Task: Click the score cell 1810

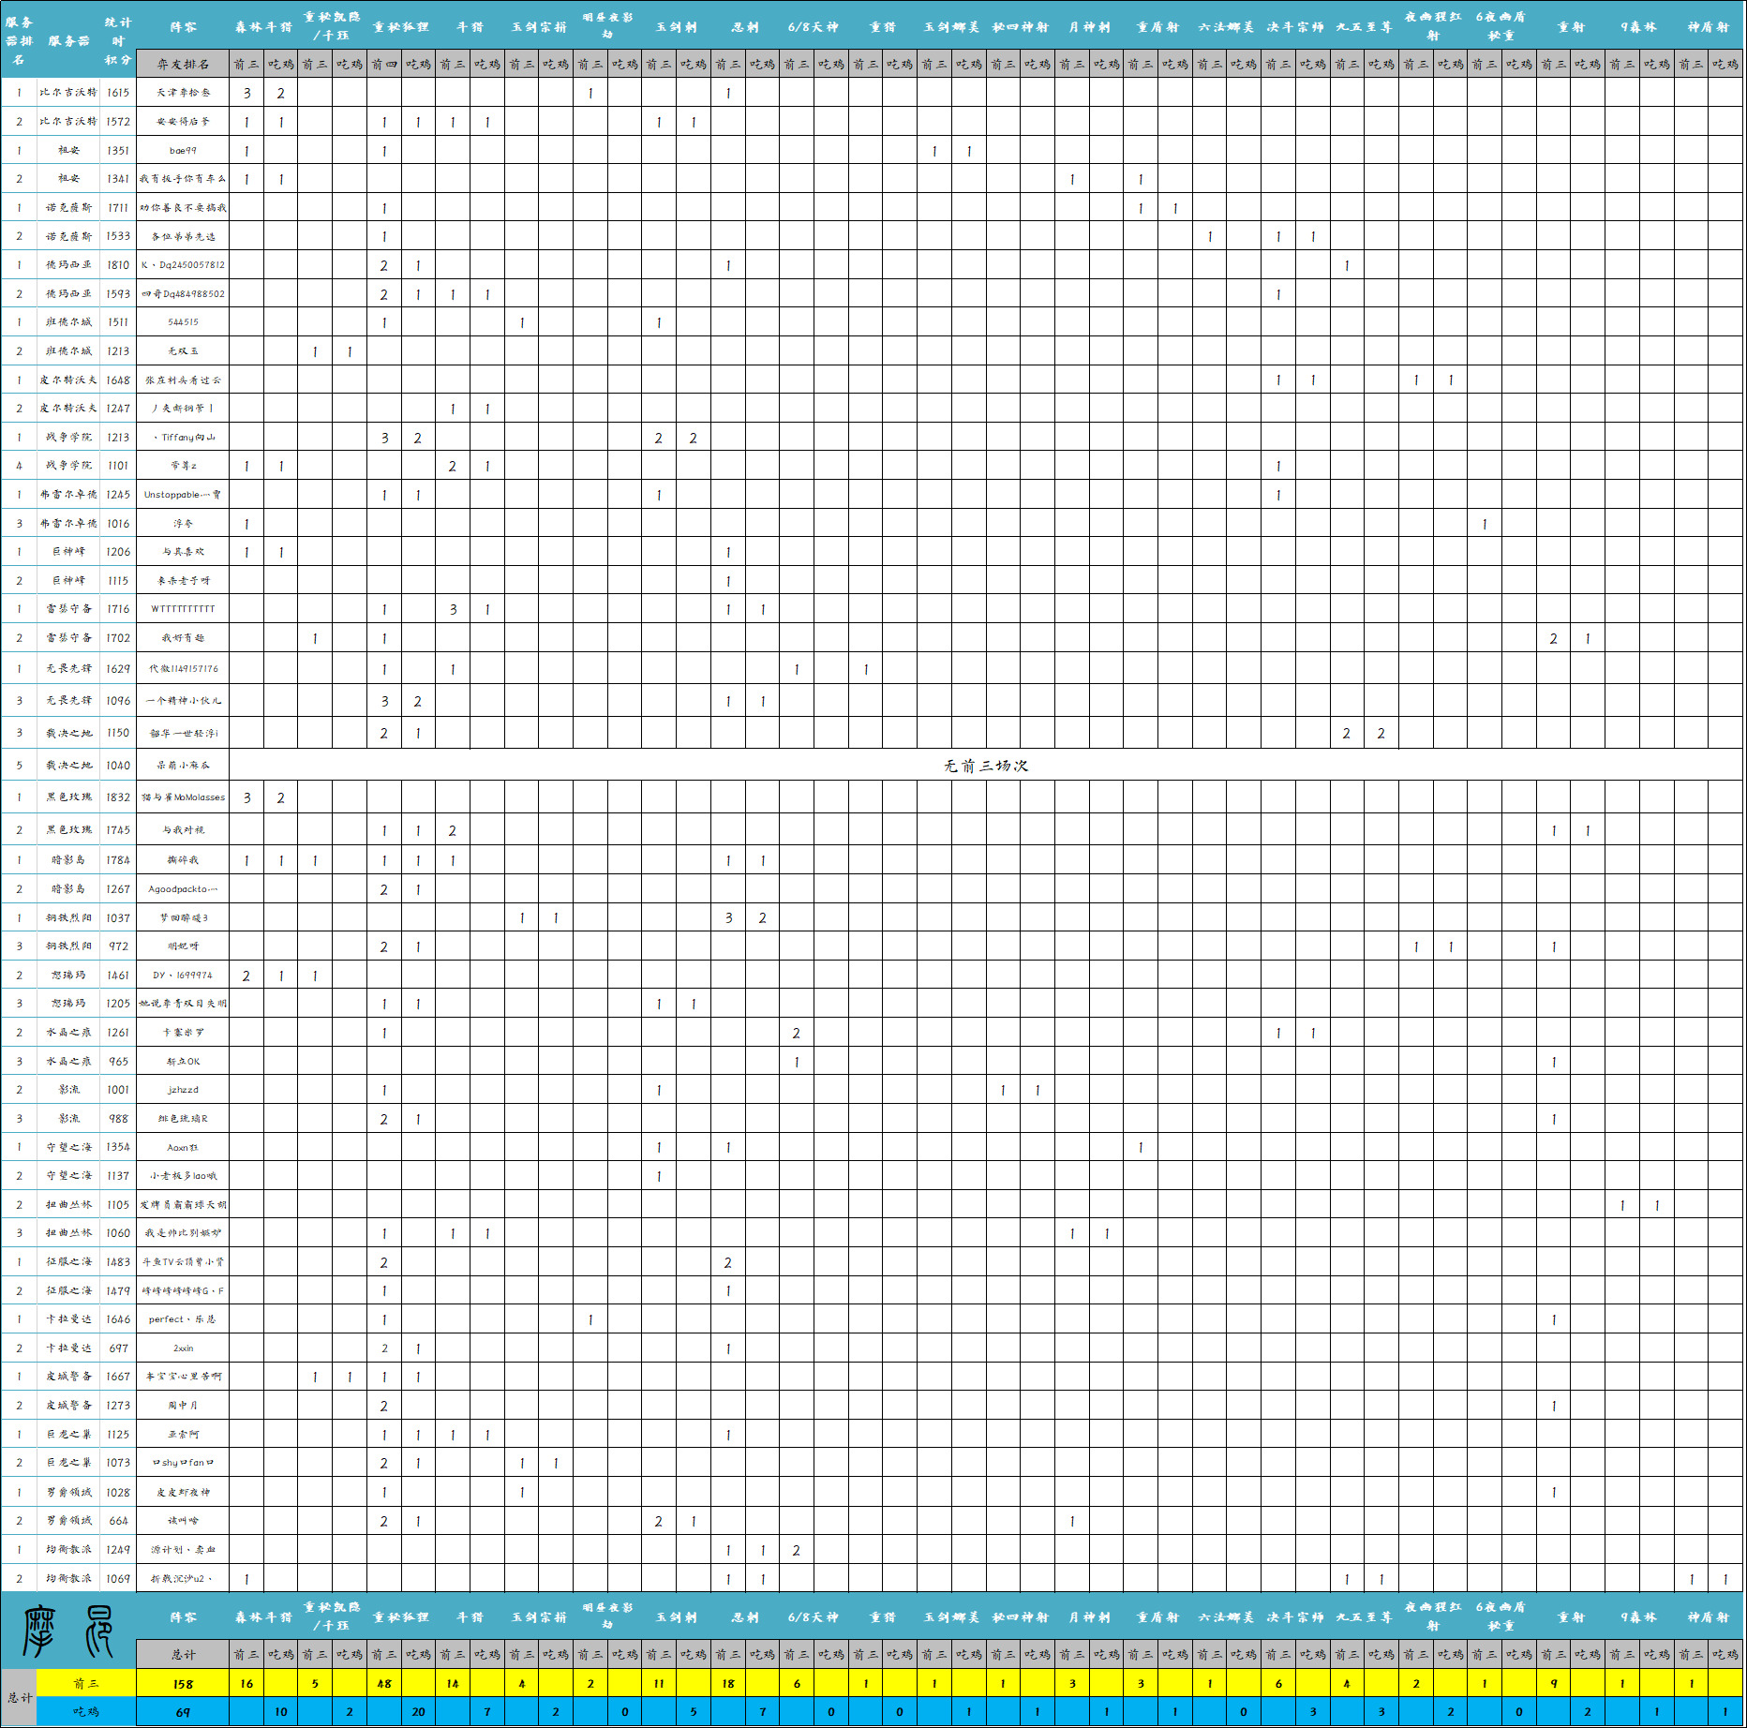Action: point(118,265)
